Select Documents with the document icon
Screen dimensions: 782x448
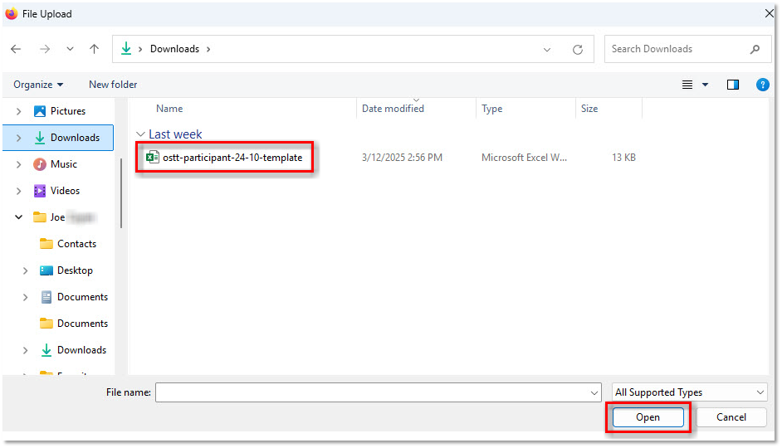82,297
